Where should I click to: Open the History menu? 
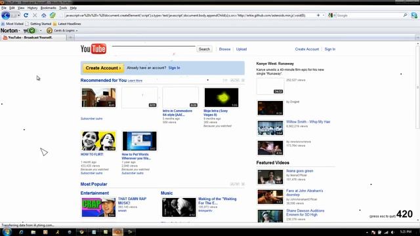(32, 8)
